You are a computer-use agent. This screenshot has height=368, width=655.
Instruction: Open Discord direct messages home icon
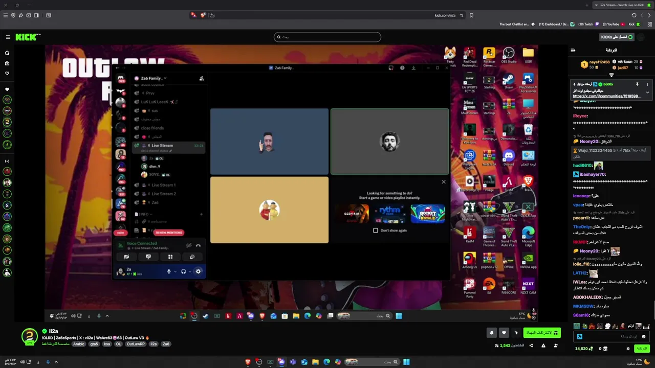click(x=121, y=79)
